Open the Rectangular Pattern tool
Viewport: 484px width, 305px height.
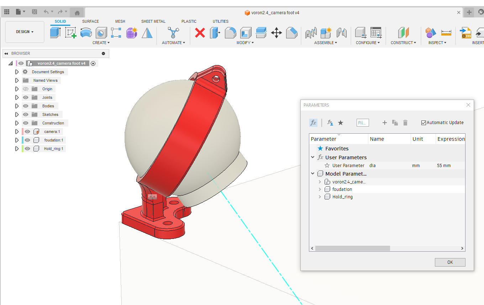pyautogui.click(x=116, y=33)
